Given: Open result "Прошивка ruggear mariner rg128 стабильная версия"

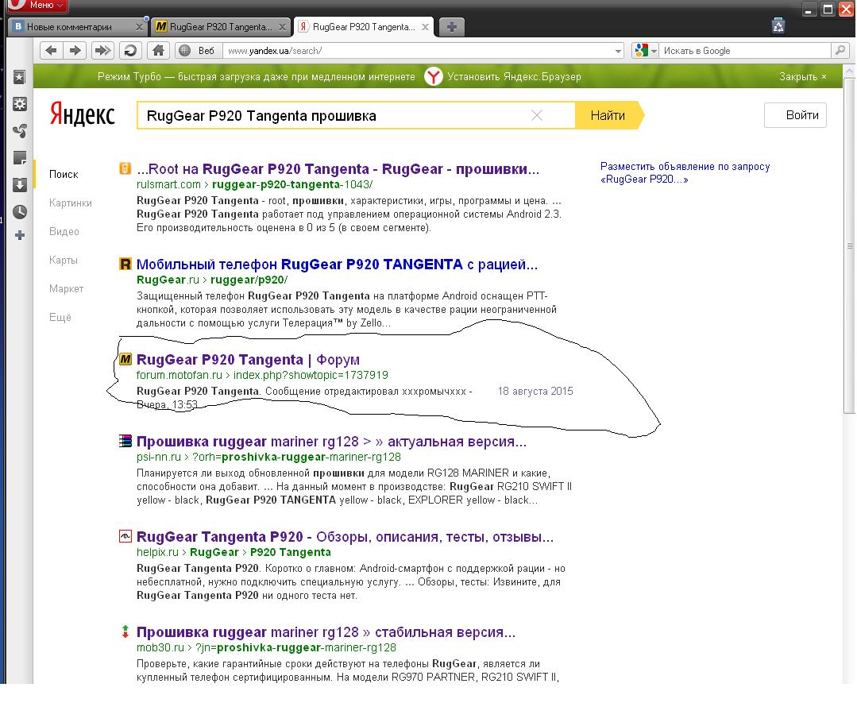Looking at the screenshot, I should tap(326, 632).
